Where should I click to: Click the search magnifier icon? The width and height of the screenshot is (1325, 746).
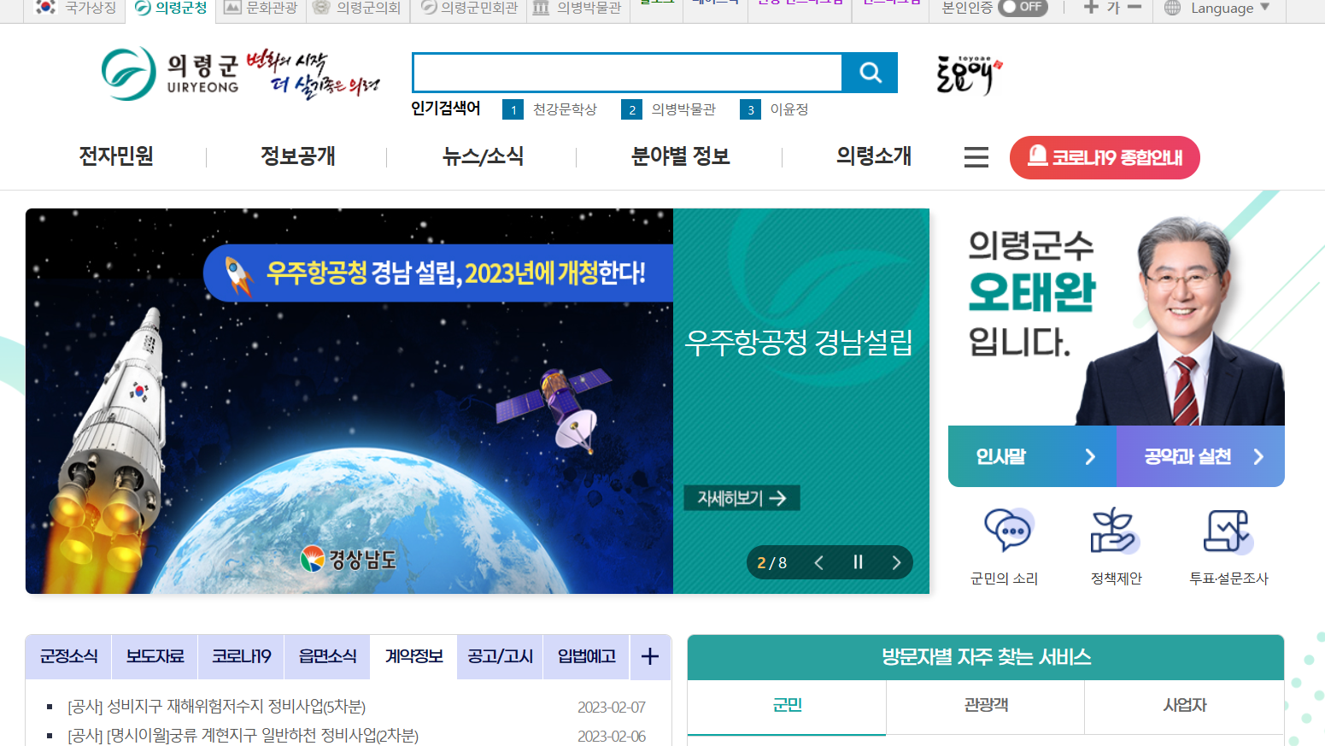tap(870, 73)
